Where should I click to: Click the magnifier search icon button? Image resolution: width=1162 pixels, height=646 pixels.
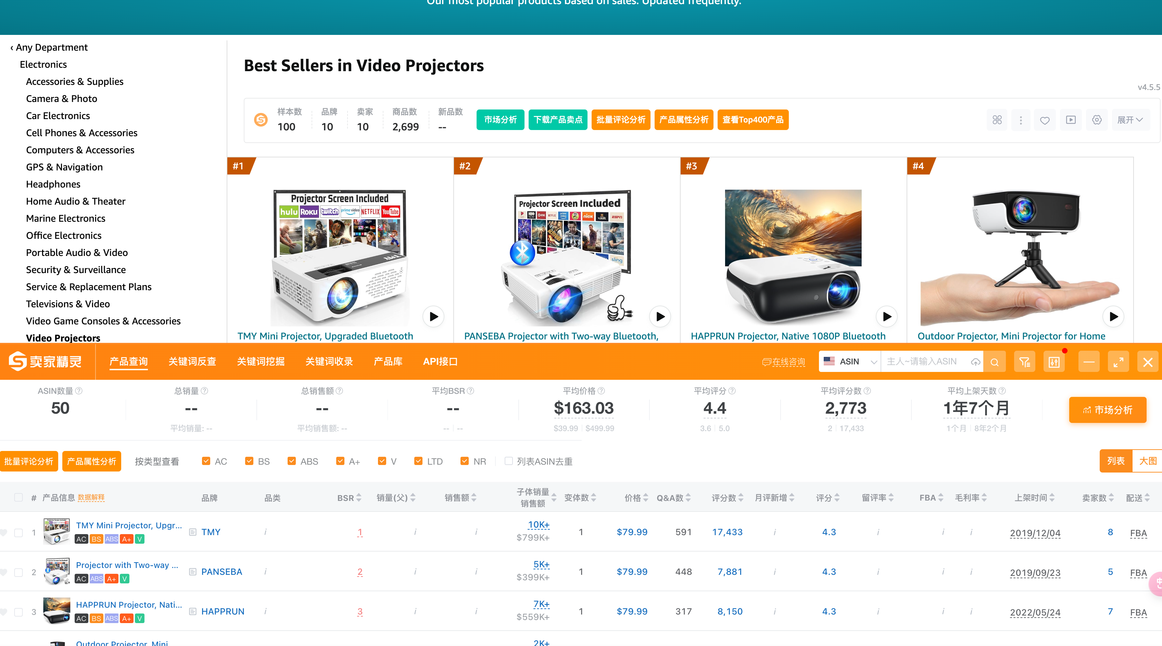995,362
